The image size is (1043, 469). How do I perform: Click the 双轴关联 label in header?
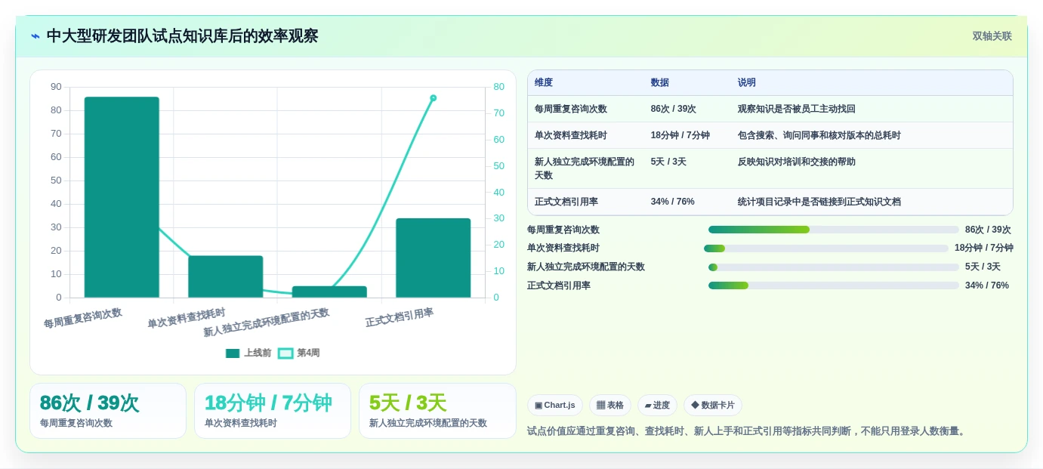pyautogui.click(x=992, y=36)
